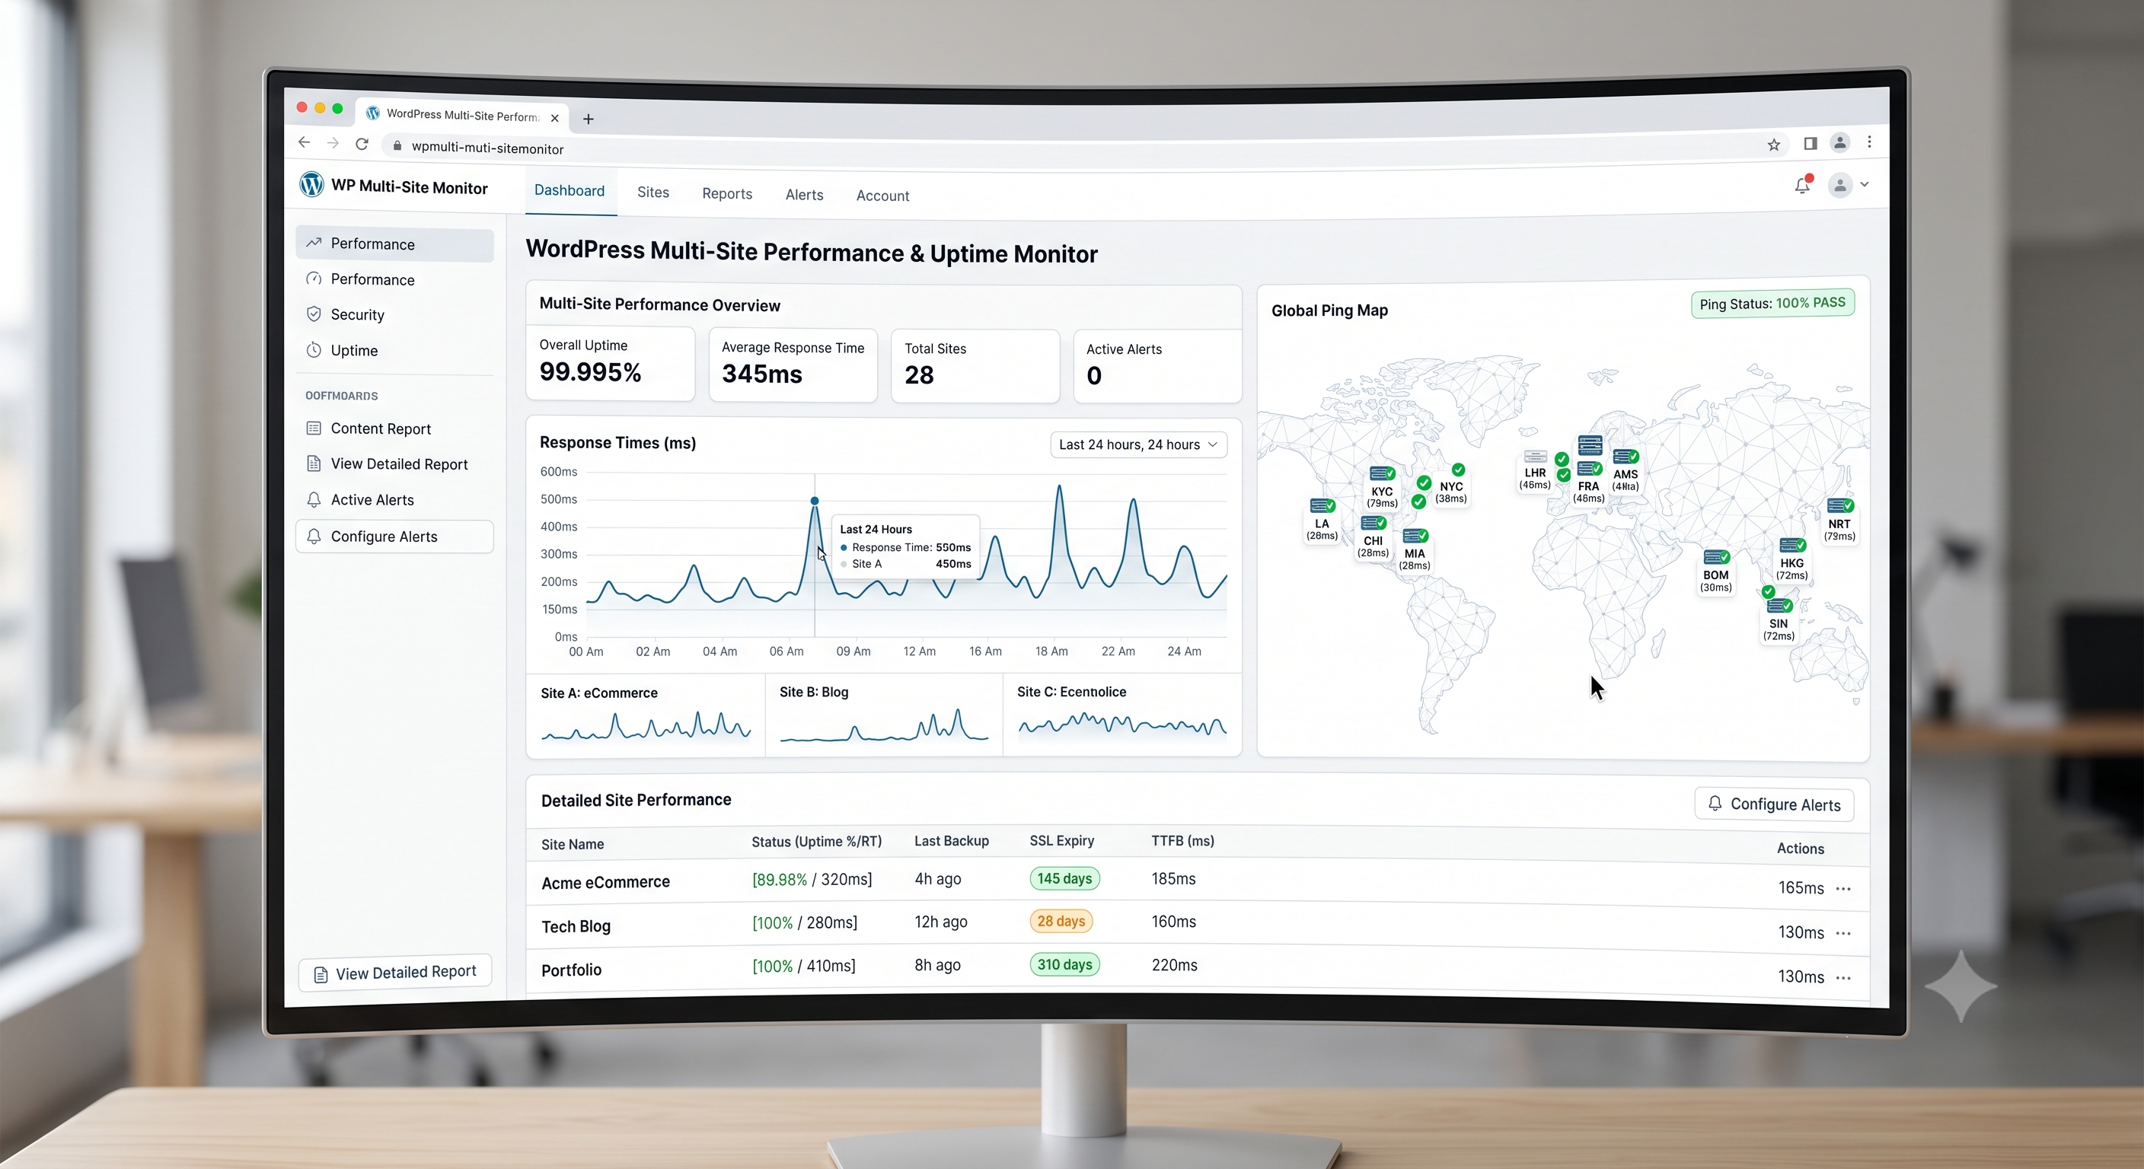Open the Account tab
Image resolution: width=2144 pixels, height=1169 pixels.
coord(882,196)
